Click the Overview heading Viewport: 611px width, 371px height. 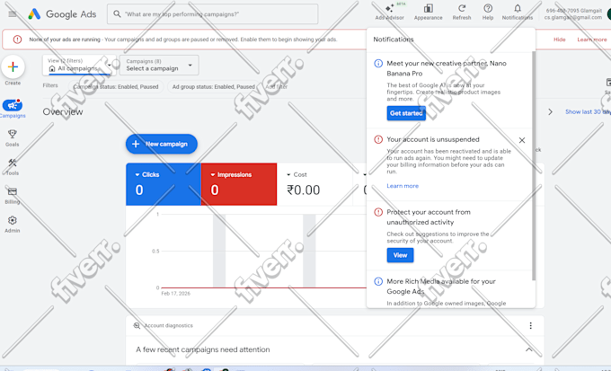tap(63, 112)
